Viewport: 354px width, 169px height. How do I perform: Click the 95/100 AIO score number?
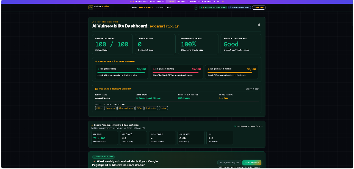coord(196,69)
